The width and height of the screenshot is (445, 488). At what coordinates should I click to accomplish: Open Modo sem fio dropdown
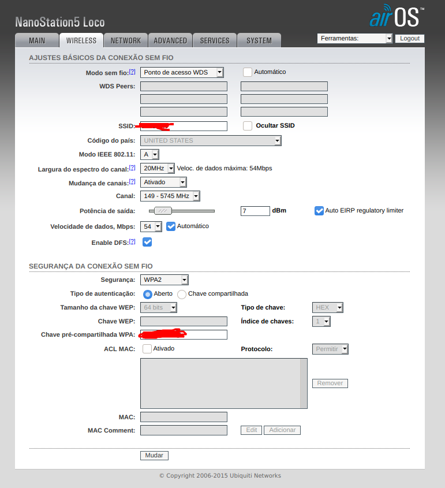tap(182, 73)
